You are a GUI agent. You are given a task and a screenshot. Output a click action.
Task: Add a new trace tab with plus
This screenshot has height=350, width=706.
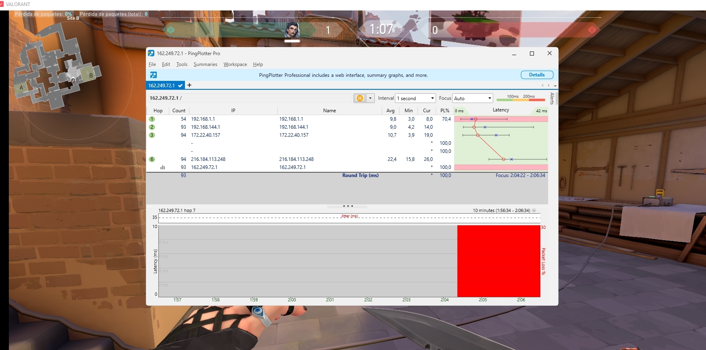click(x=189, y=85)
